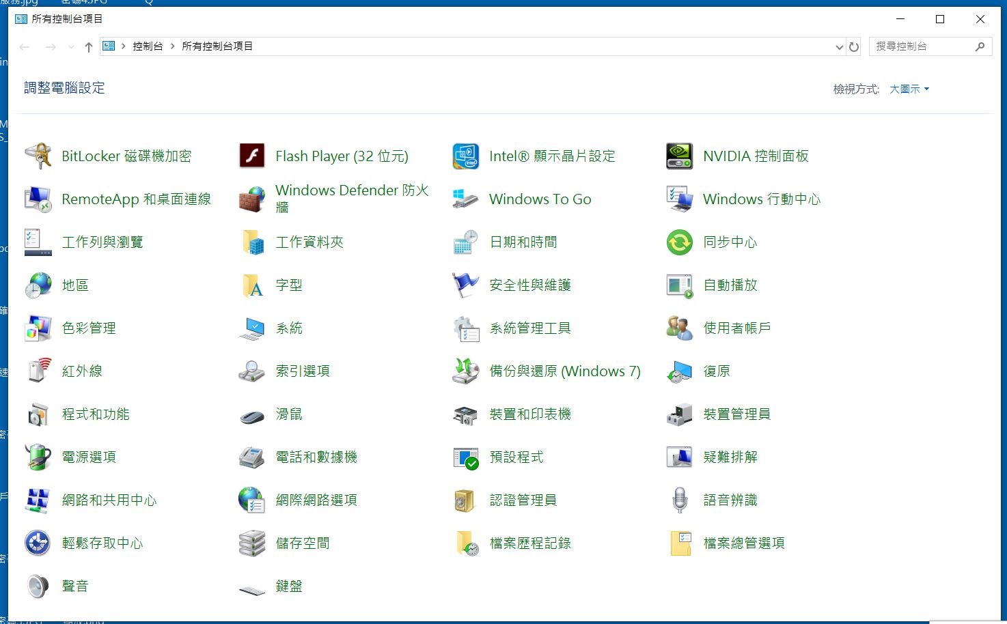Click the 裝置管理員 icon

(x=679, y=414)
